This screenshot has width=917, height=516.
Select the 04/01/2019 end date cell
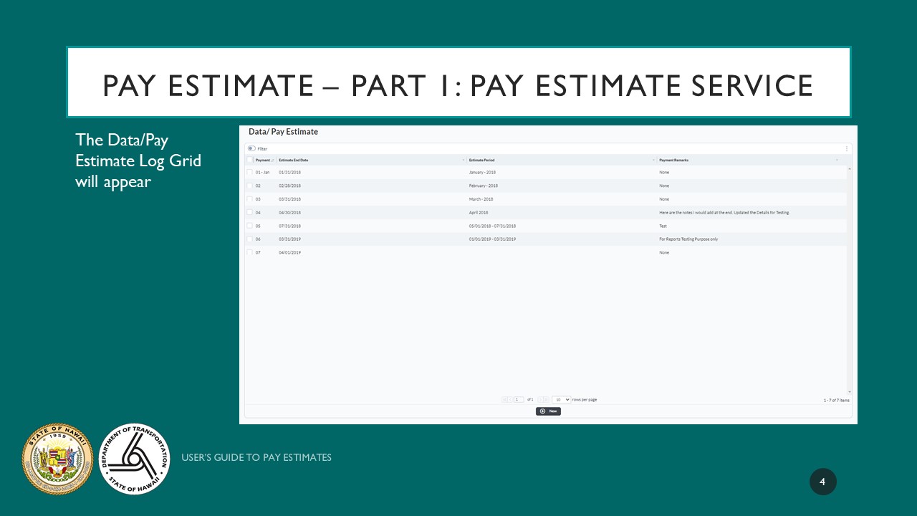pyautogui.click(x=289, y=253)
